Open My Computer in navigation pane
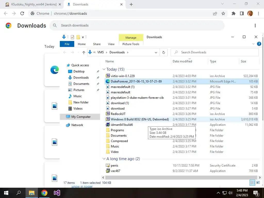264x198 pixels. 80,117
